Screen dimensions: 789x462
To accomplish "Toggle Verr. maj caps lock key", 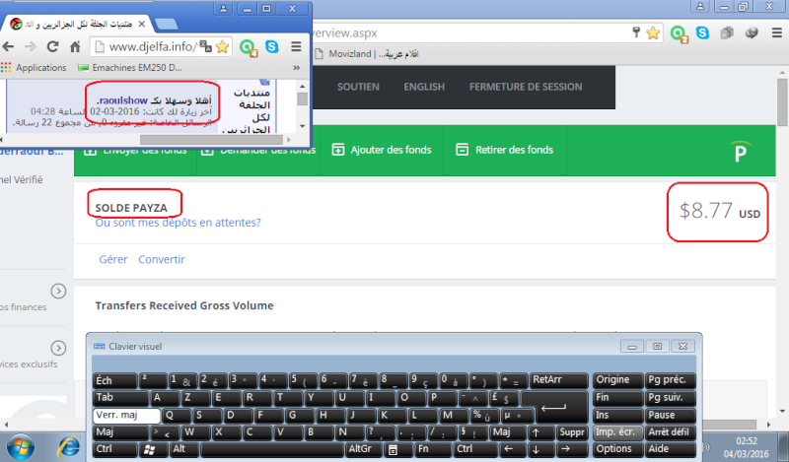I will point(126,416).
